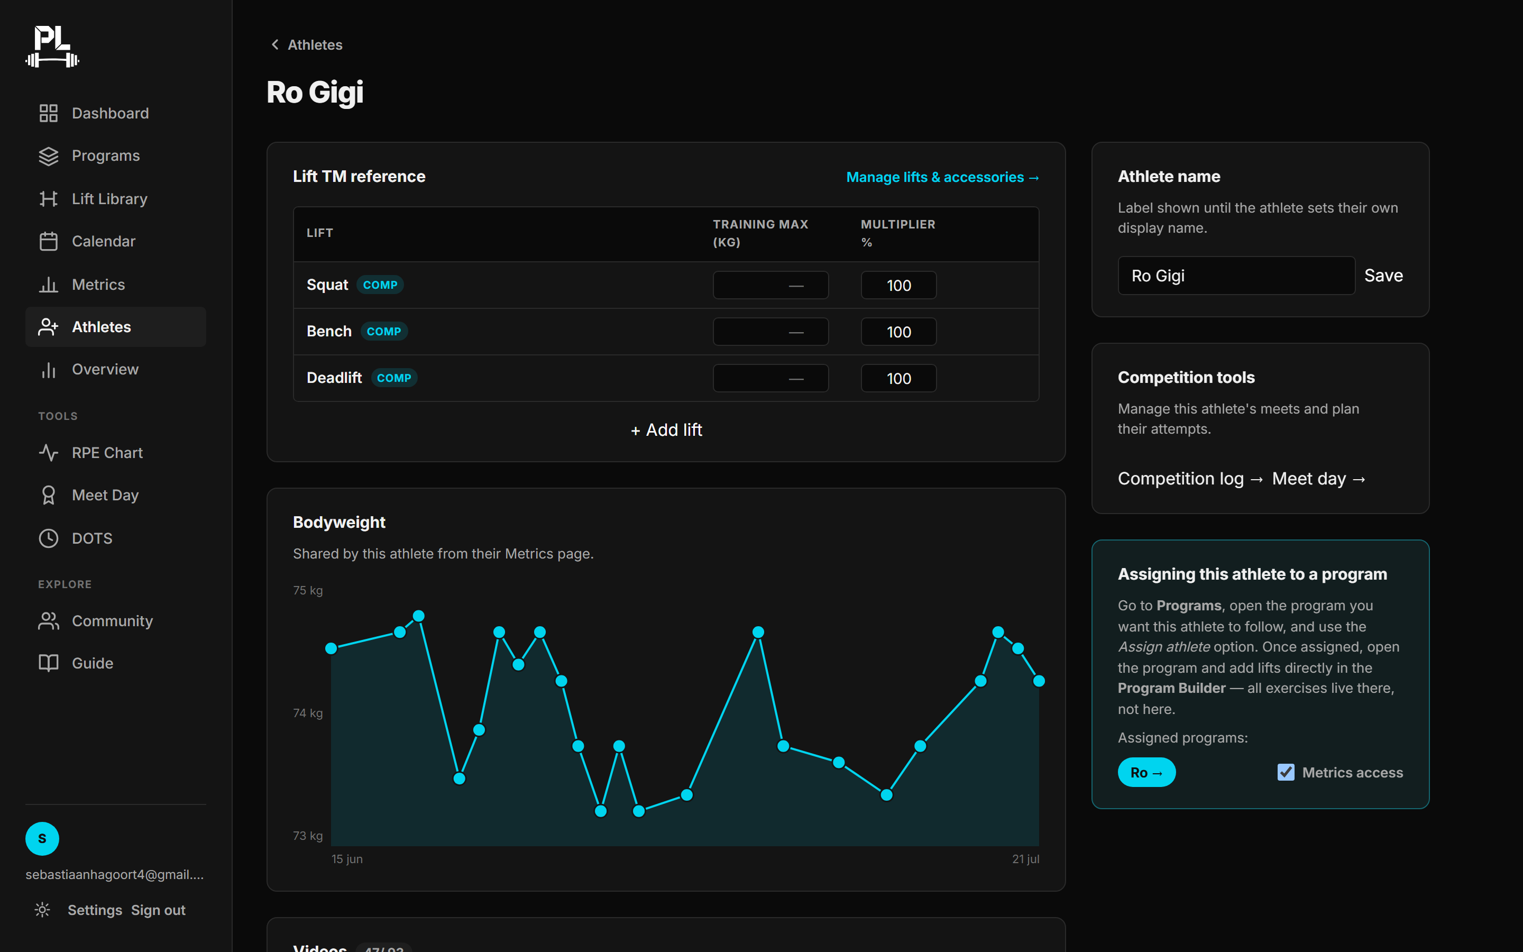Click the Bench training max field
The height and width of the screenshot is (952, 1523).
click(770, 332)
